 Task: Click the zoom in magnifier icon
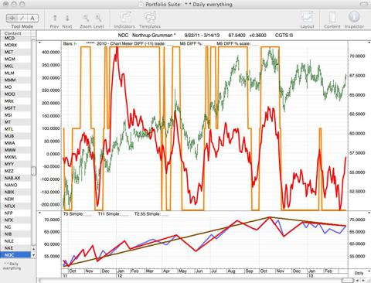[98, 18]
